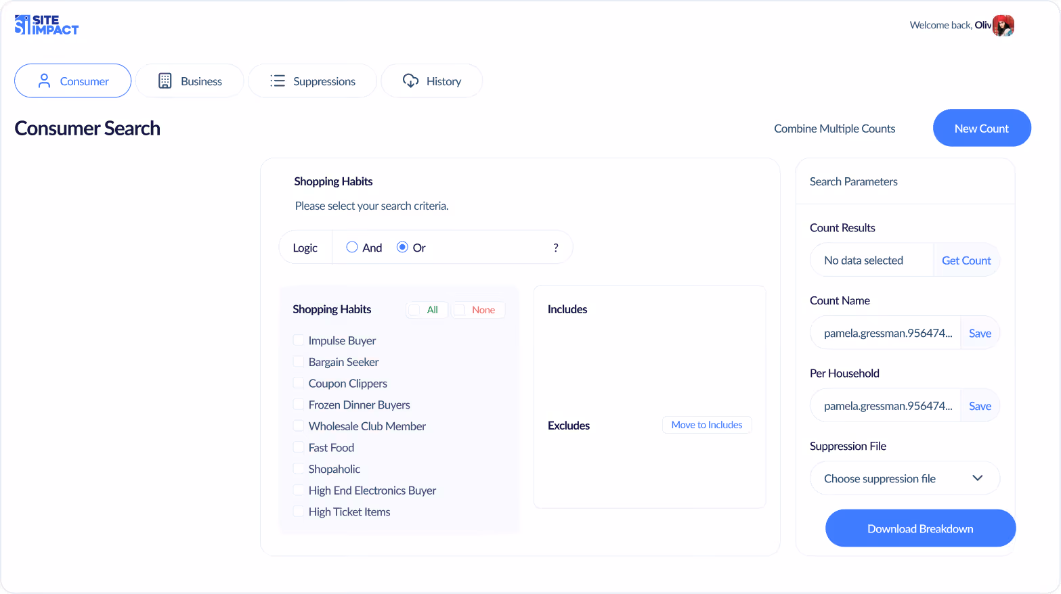Check Coupon Clippers
1061x594 pixels.
pos(299,384)
